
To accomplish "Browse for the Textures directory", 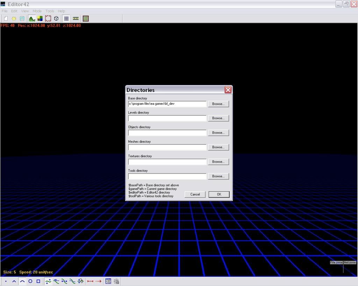I will click(219, 162).
